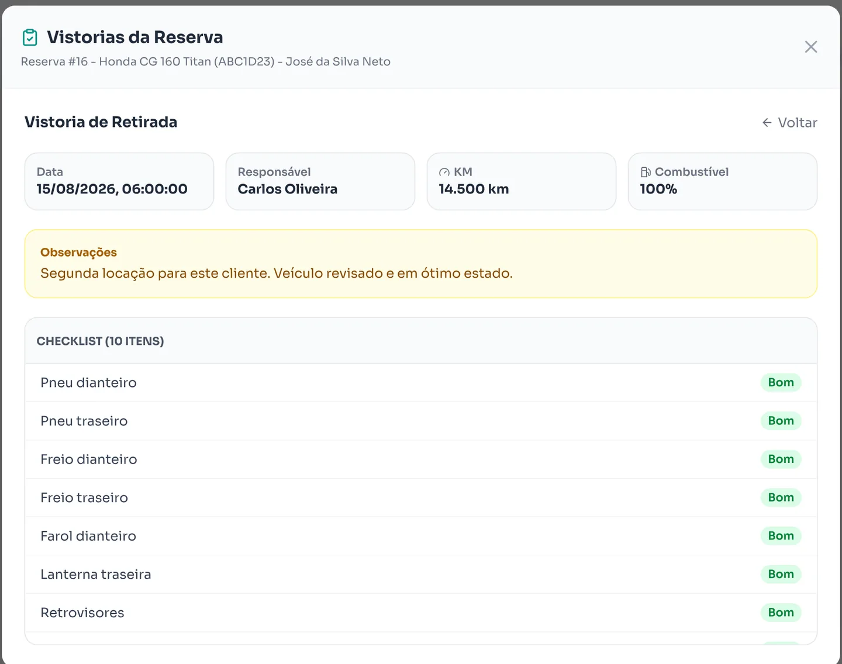Click the Responsável label in the second card
The height and width of the screenshot is (664, 842).
click(x=274, y=172)
